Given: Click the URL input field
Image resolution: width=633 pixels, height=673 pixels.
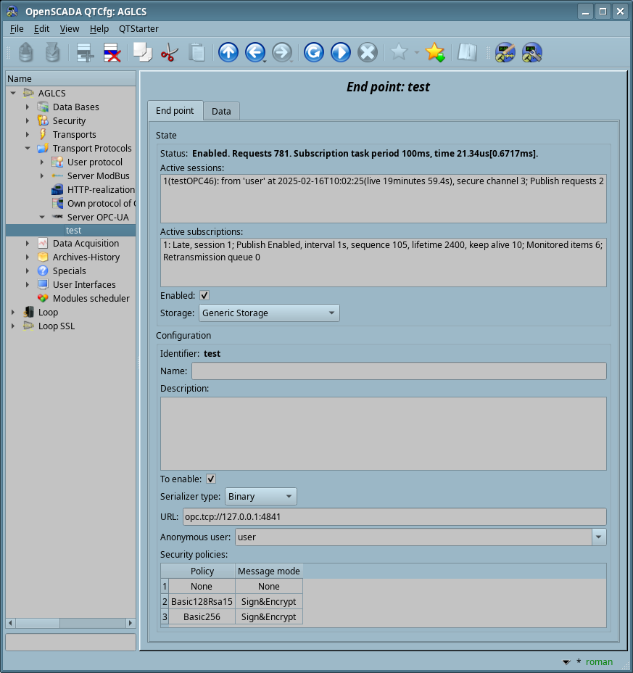Looking at the screenshot, I should 394,516.
